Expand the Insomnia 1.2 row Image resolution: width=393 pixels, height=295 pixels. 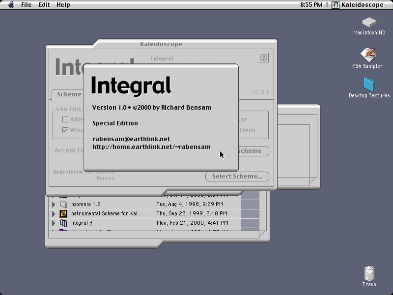(54, 204)
